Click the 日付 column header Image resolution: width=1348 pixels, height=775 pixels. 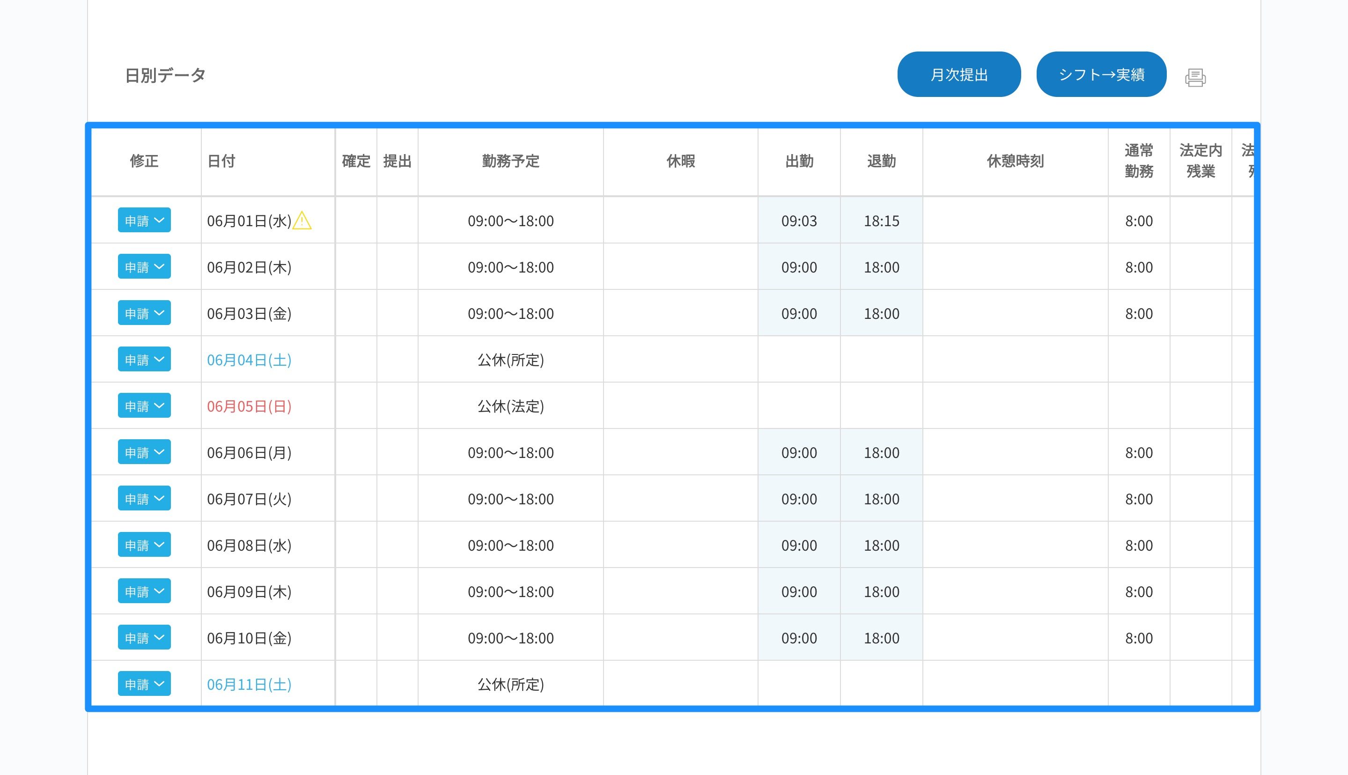pyautogui.click(x=221, y=161)
